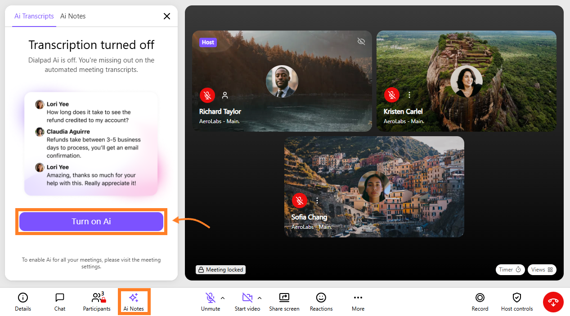Click the Share screen icon
This screenshot has height=316, width=570.
284,298
